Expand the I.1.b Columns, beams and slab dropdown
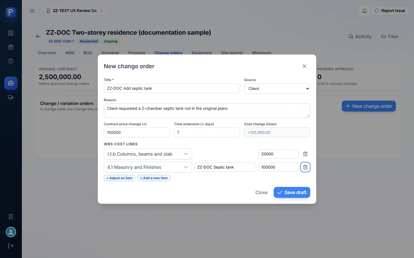This screenshot has width=414, height=258. (148, 154)
